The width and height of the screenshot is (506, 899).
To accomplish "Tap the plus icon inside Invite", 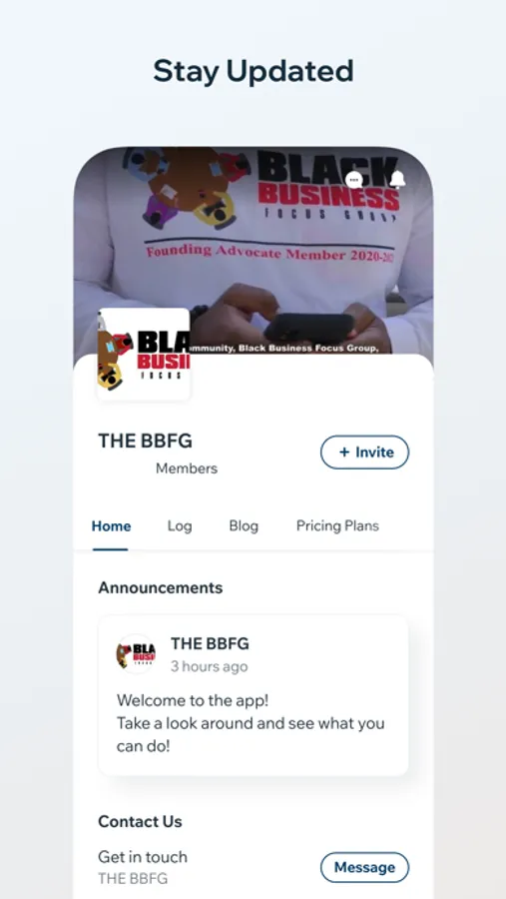I will [344, 452].
